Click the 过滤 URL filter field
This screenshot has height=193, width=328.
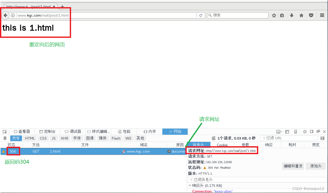tap(288, 138)
